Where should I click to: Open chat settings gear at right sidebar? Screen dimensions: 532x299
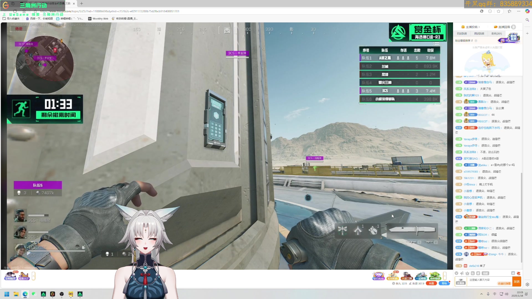click(527, 284)
